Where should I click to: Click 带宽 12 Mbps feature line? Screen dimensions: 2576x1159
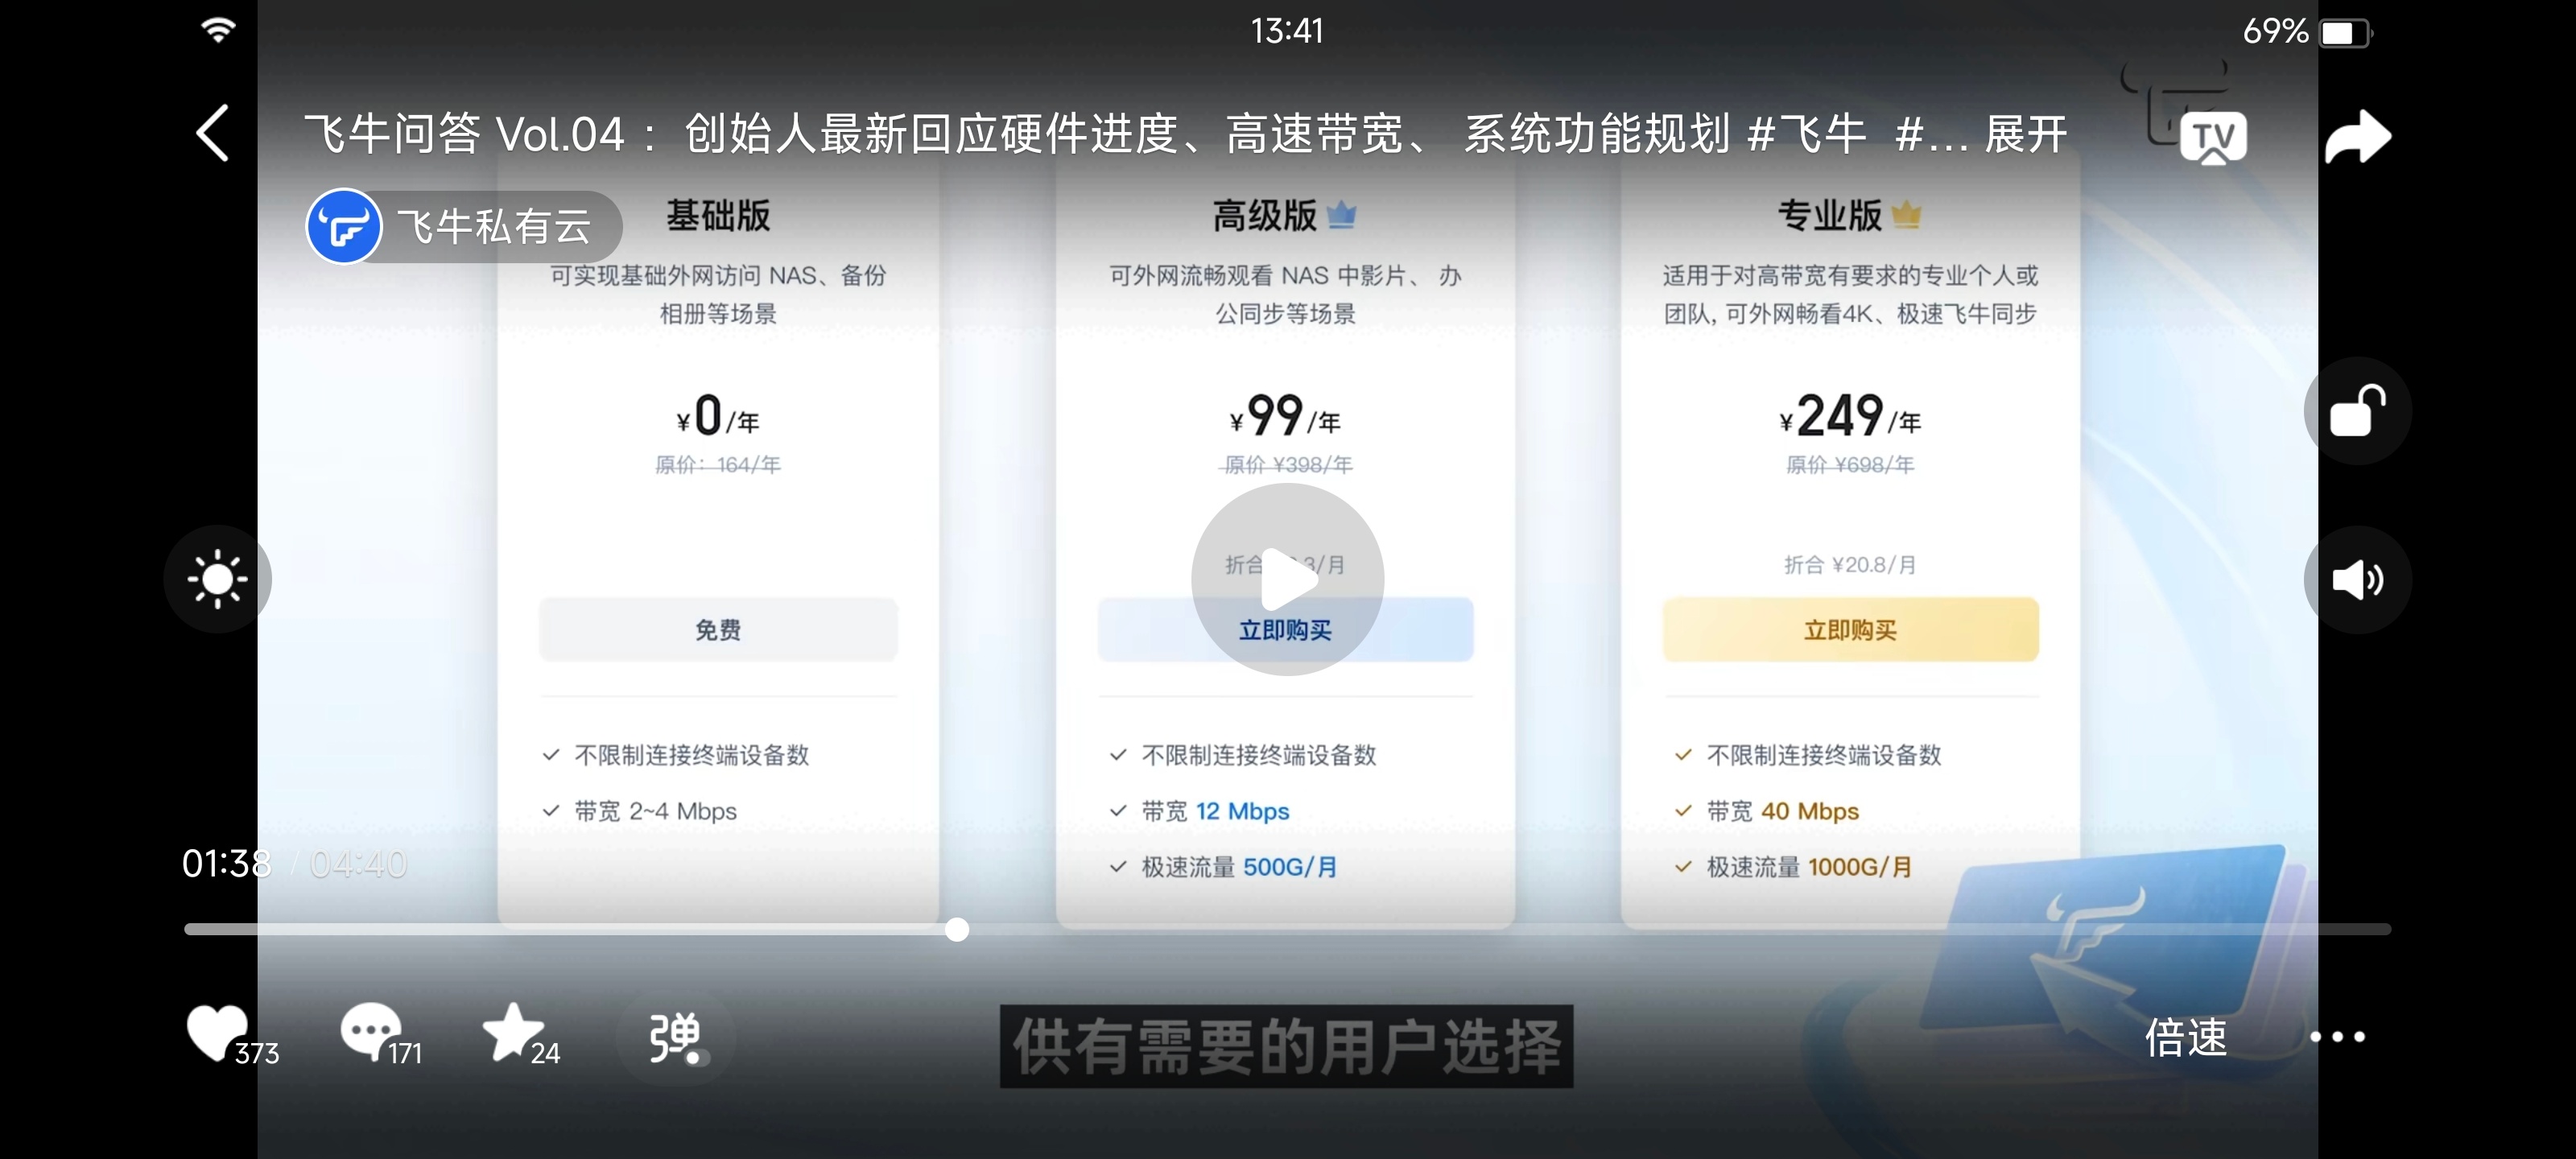click(x=1215, y=811)
